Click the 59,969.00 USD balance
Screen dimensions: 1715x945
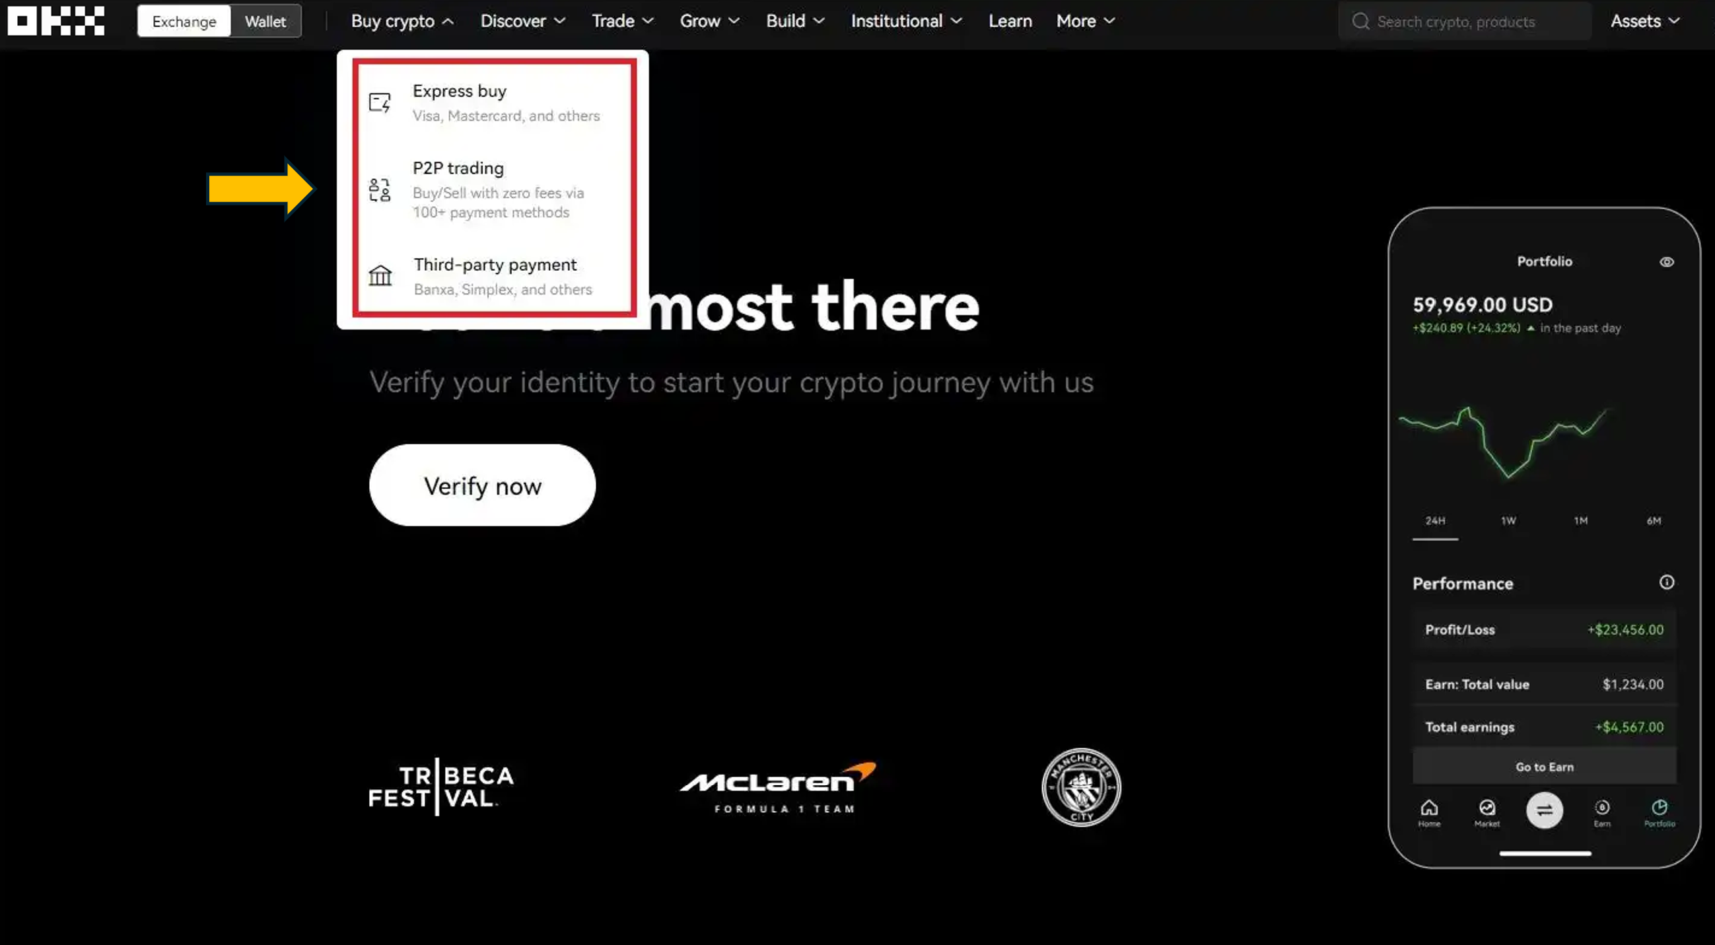point(1483,305)
